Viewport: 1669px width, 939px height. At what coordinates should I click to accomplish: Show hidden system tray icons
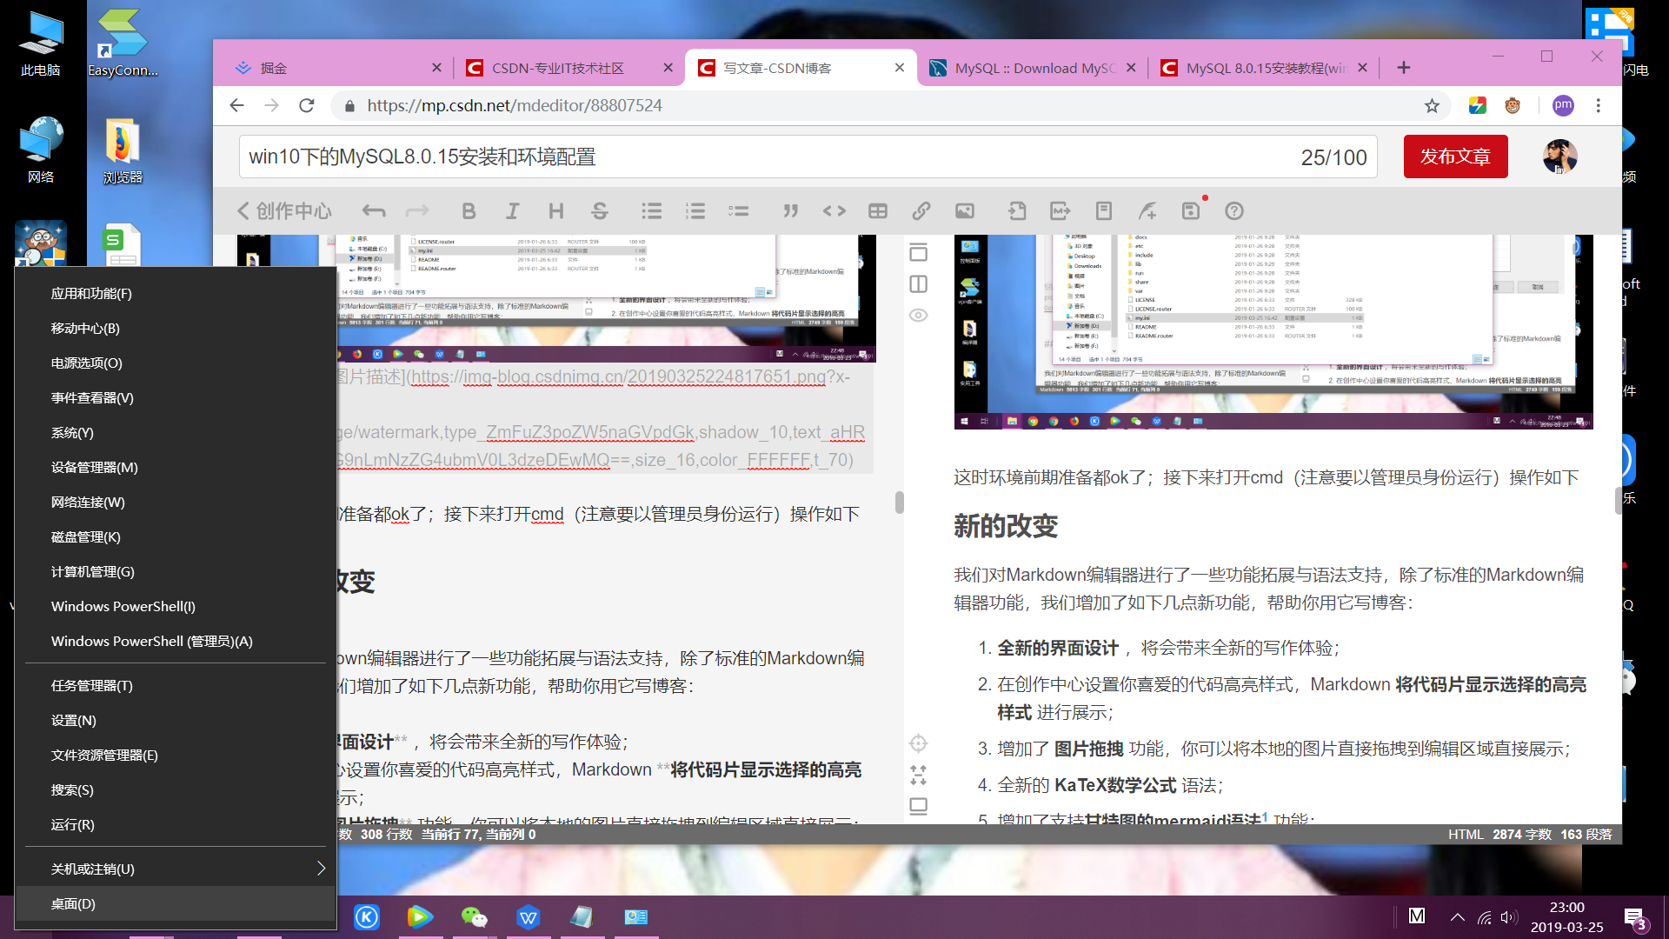[x=1458, y=916]
